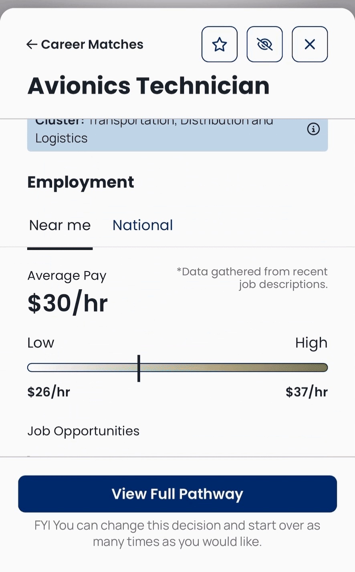Select the Near me tab

[60, 225]
